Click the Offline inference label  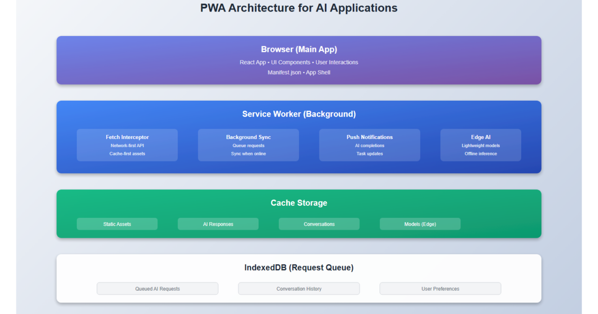pyautogui.click(x=480, y=154)
